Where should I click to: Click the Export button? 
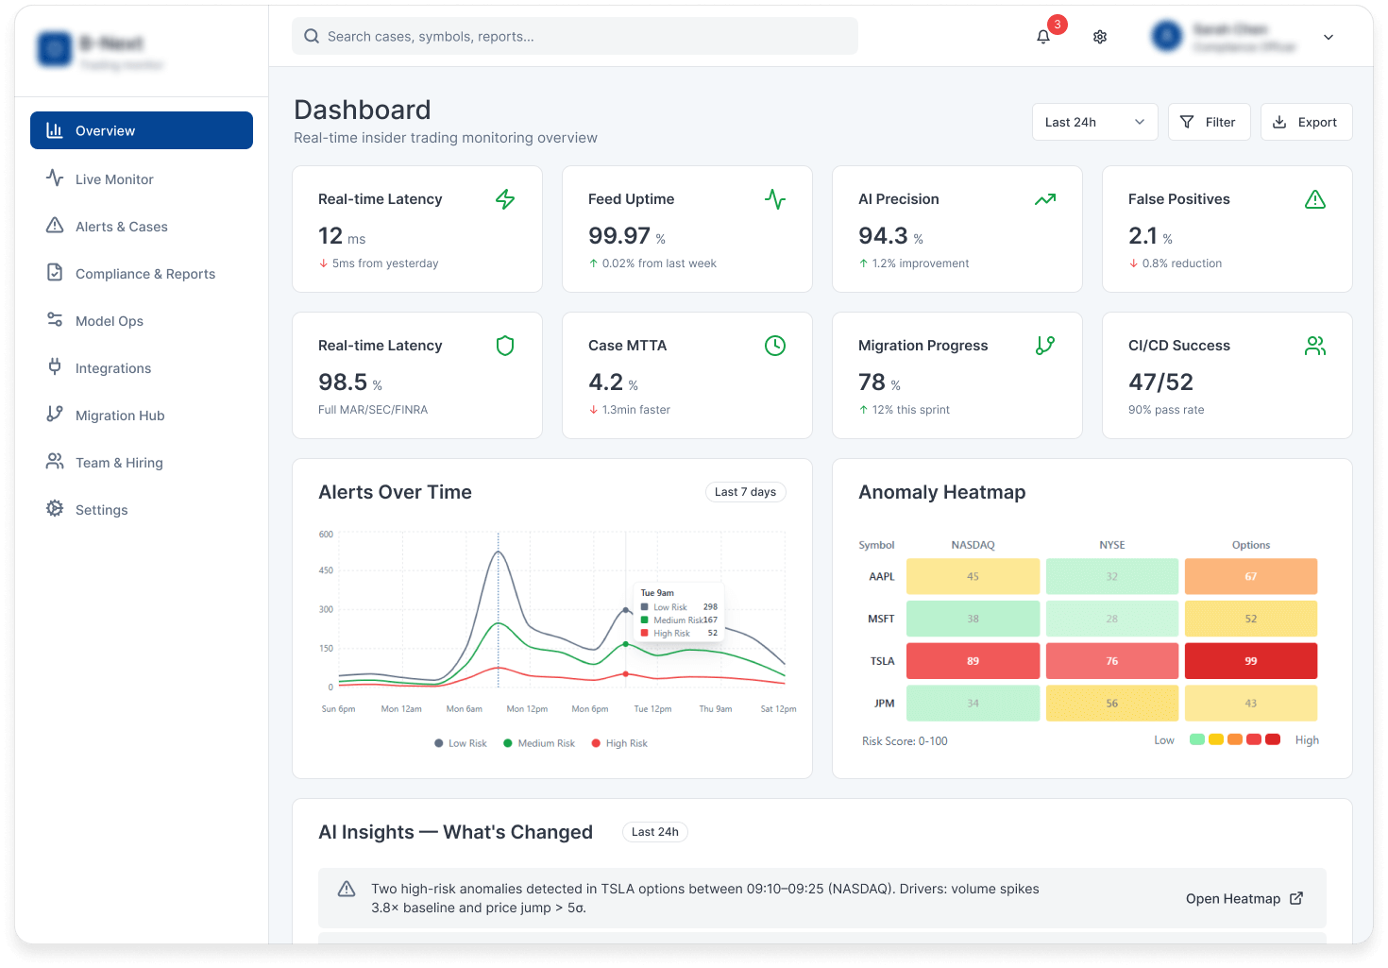pos(1306,122)
